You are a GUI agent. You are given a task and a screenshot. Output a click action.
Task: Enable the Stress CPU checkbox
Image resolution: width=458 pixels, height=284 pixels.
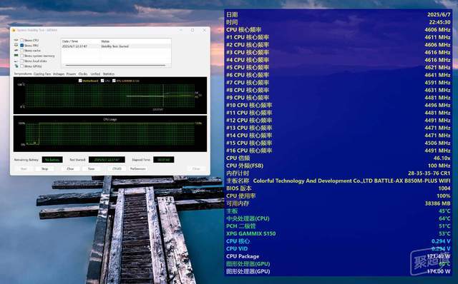click(22, 40)
